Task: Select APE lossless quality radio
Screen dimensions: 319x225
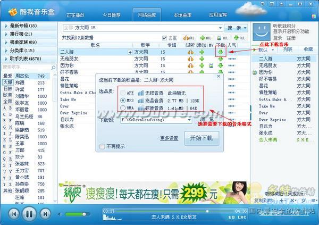Action: click(123, 93)
